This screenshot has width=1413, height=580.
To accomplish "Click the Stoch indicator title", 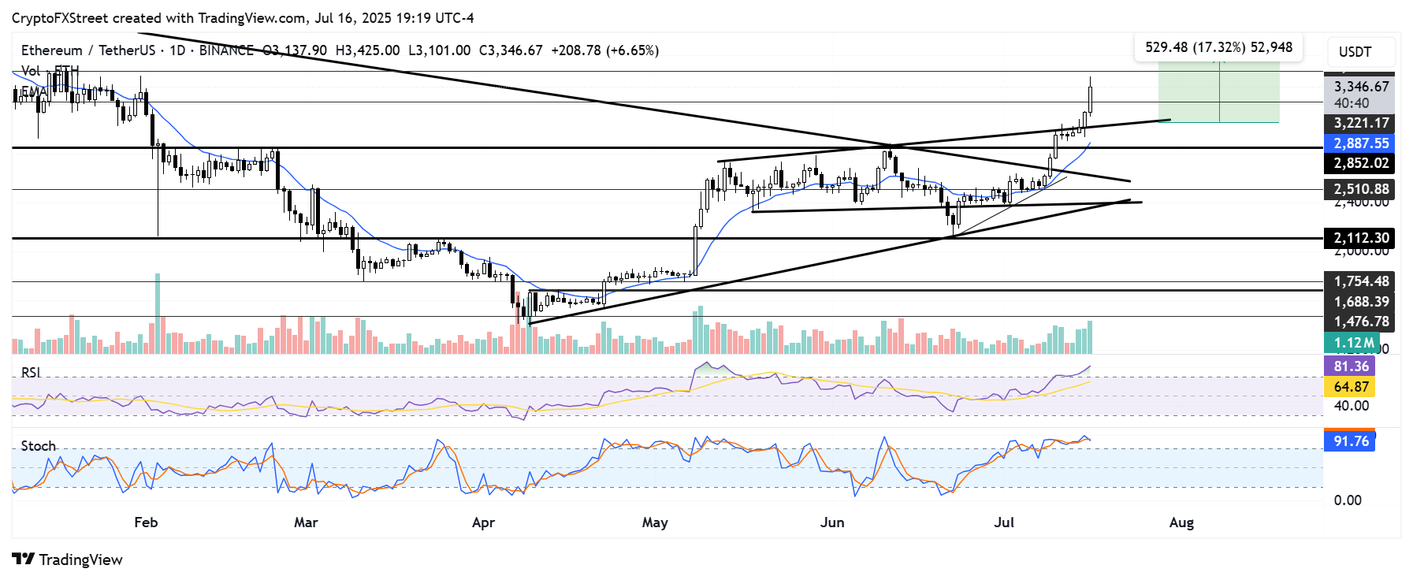I will click(x=38, y=446).
